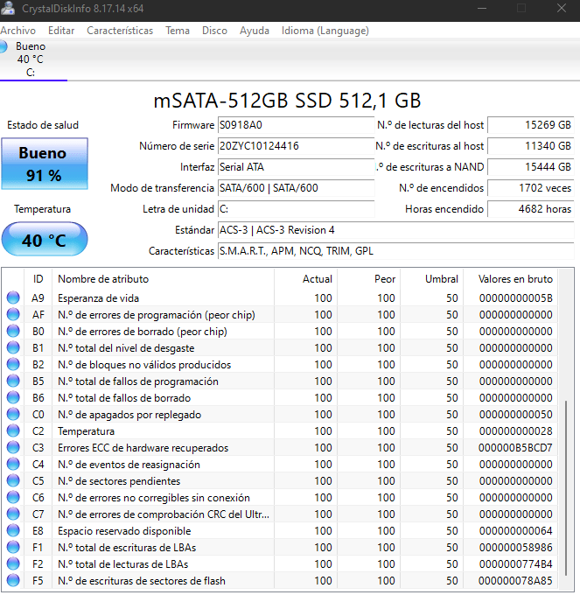
Task: Click status orb for N.º de sectores pendientes
Action: click(x=13, y=481)
